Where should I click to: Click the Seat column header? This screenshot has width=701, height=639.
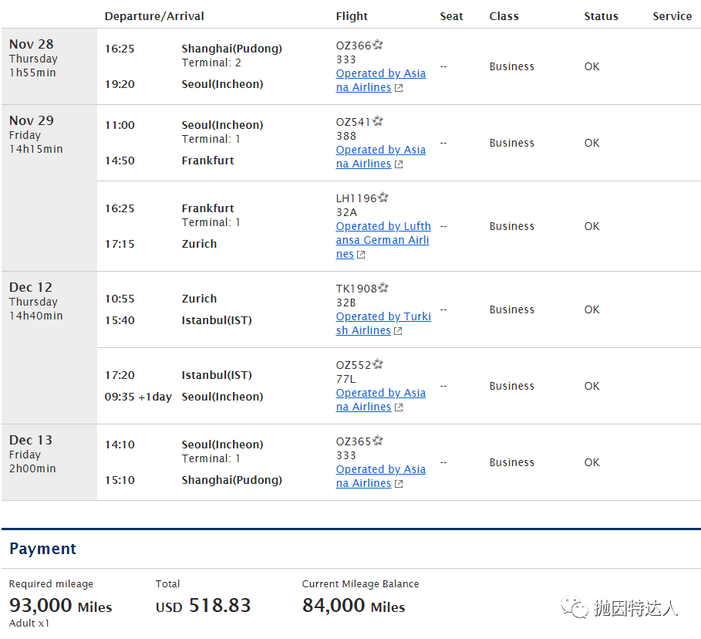click(x=451, y=16)
